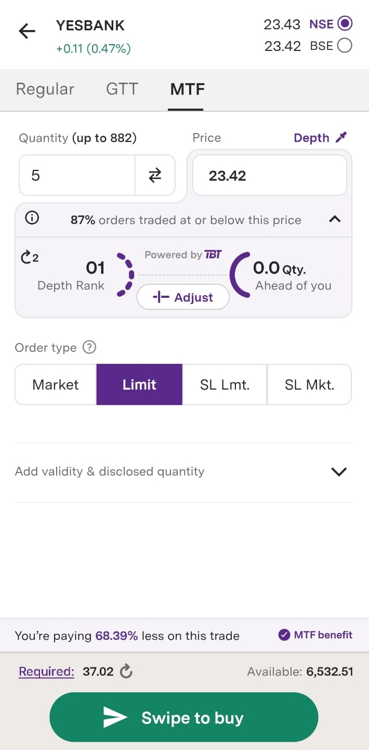The image size is (369, 750).
Task: Click the depth refresh icon
Action: tap(29, 257)
